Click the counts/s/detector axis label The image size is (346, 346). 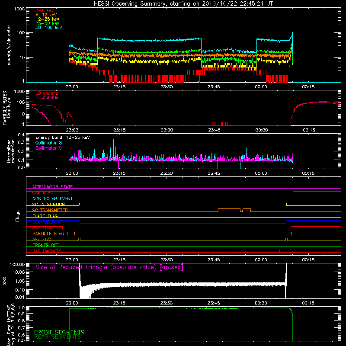(9, 45)
